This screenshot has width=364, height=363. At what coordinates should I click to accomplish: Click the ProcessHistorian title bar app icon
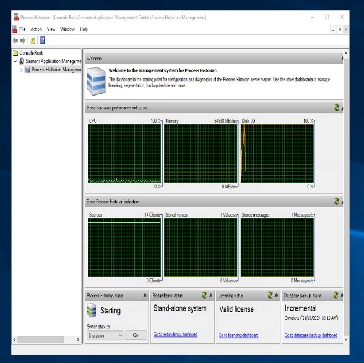click(16, 17)
